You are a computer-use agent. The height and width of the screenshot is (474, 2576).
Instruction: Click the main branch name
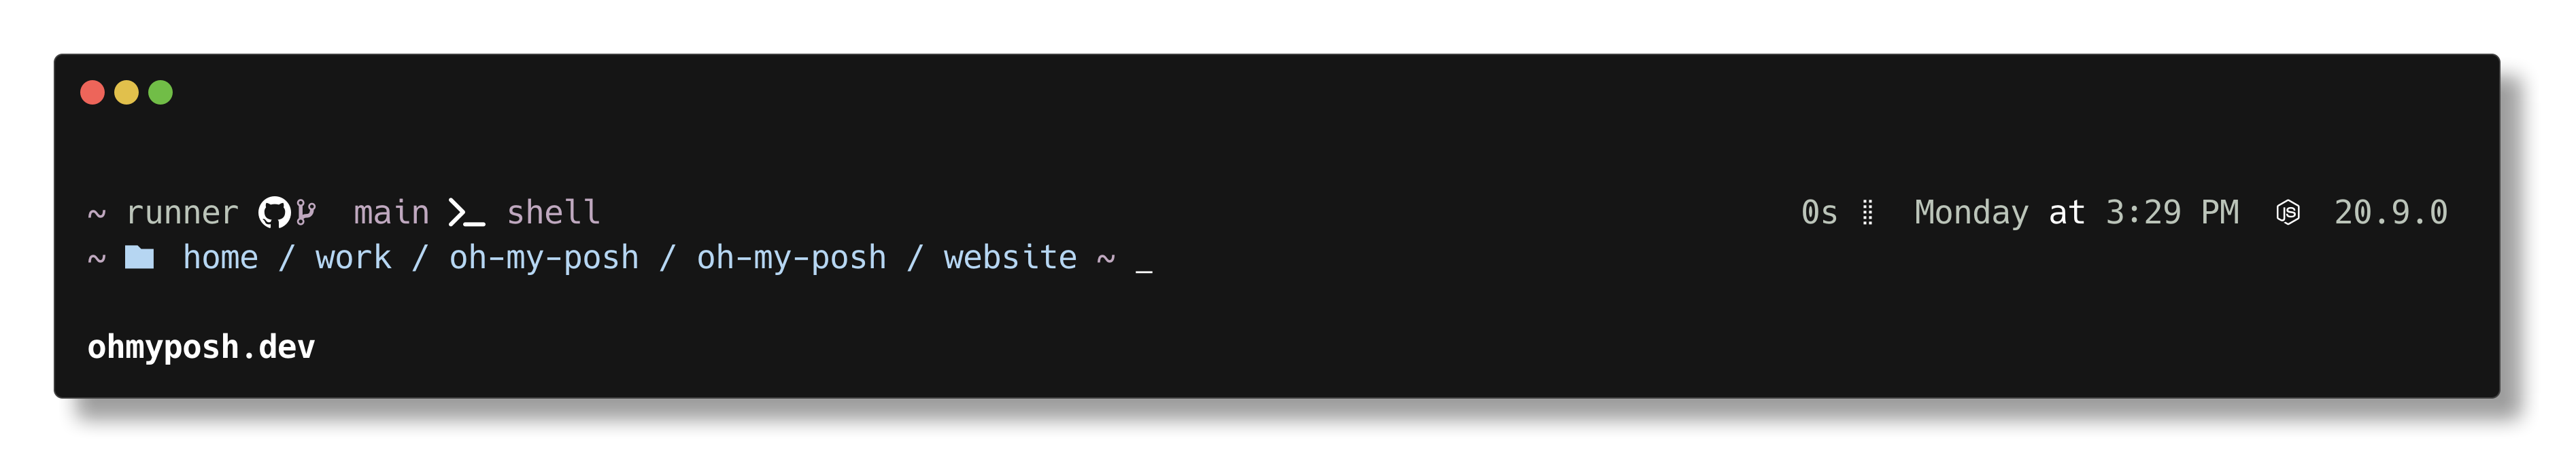(x=391, y=213)
